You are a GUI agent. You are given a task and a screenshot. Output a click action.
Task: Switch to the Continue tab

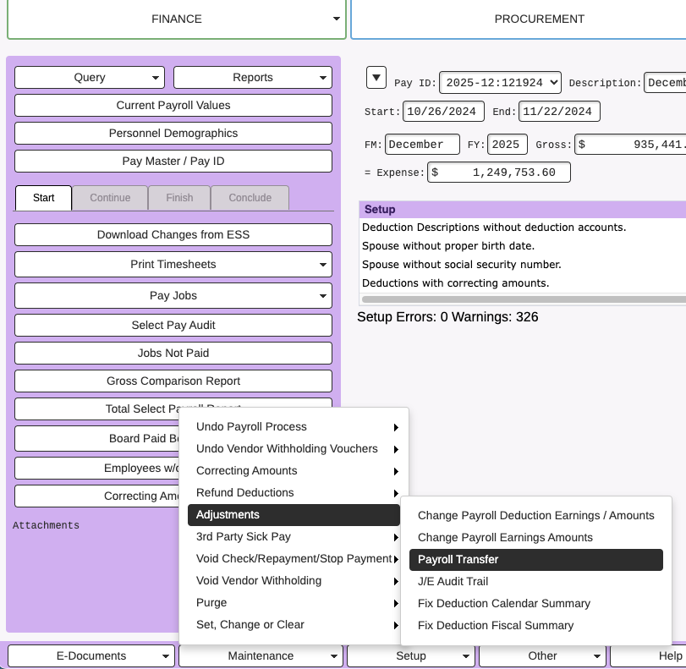[110, 198]
